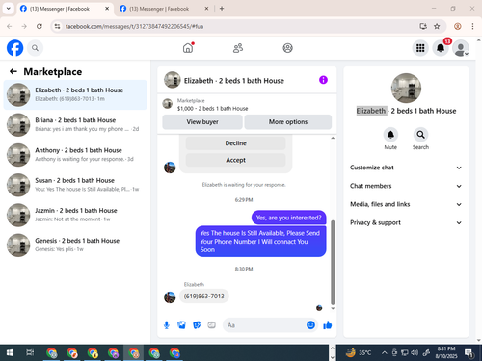This screenshot has height=361, width=482.
Task: Open the Friends icon in top navigation
Action: pyautogui.click(x=238, y=48)
